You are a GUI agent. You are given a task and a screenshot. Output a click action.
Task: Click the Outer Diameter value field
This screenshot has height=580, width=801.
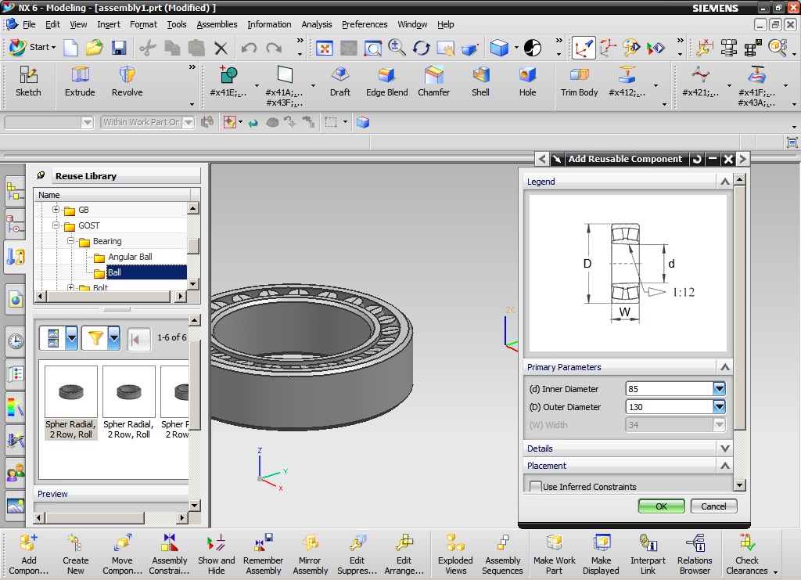[x=669, y=407]
